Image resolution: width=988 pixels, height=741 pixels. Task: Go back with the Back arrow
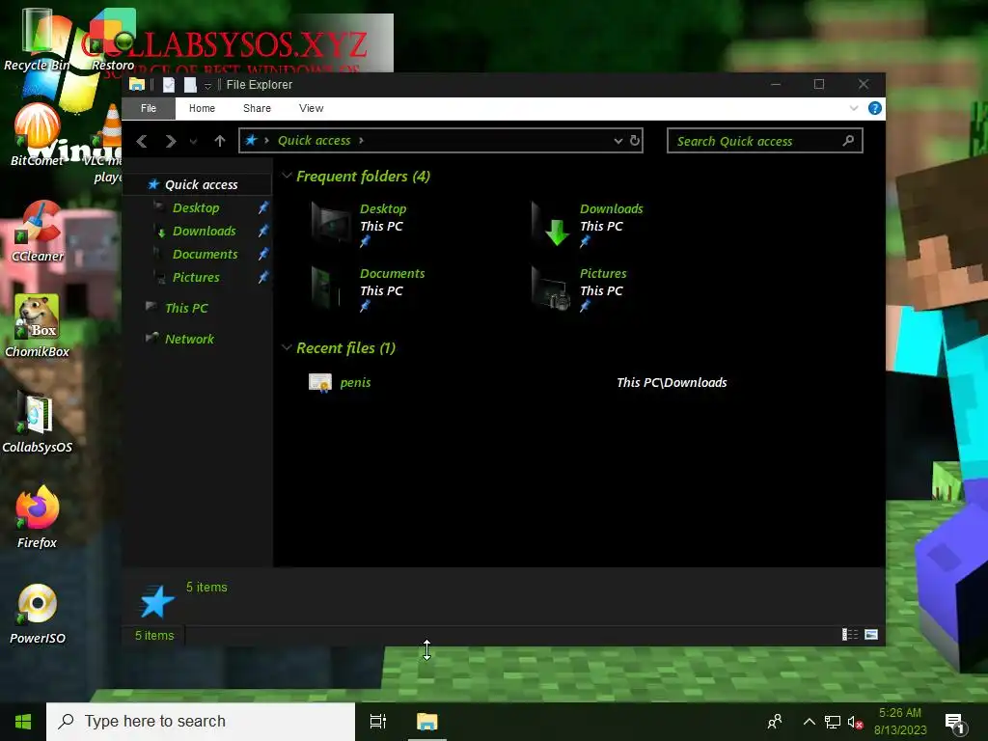pos(142,141)
